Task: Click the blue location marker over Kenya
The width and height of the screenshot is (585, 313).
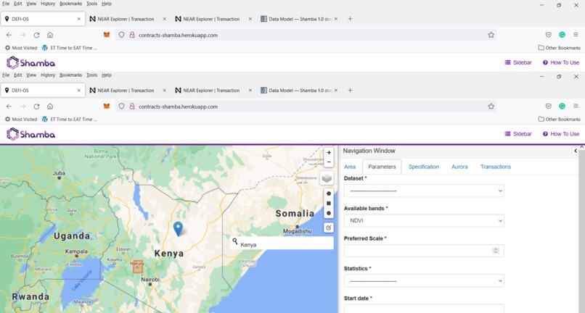Action: 179,229
